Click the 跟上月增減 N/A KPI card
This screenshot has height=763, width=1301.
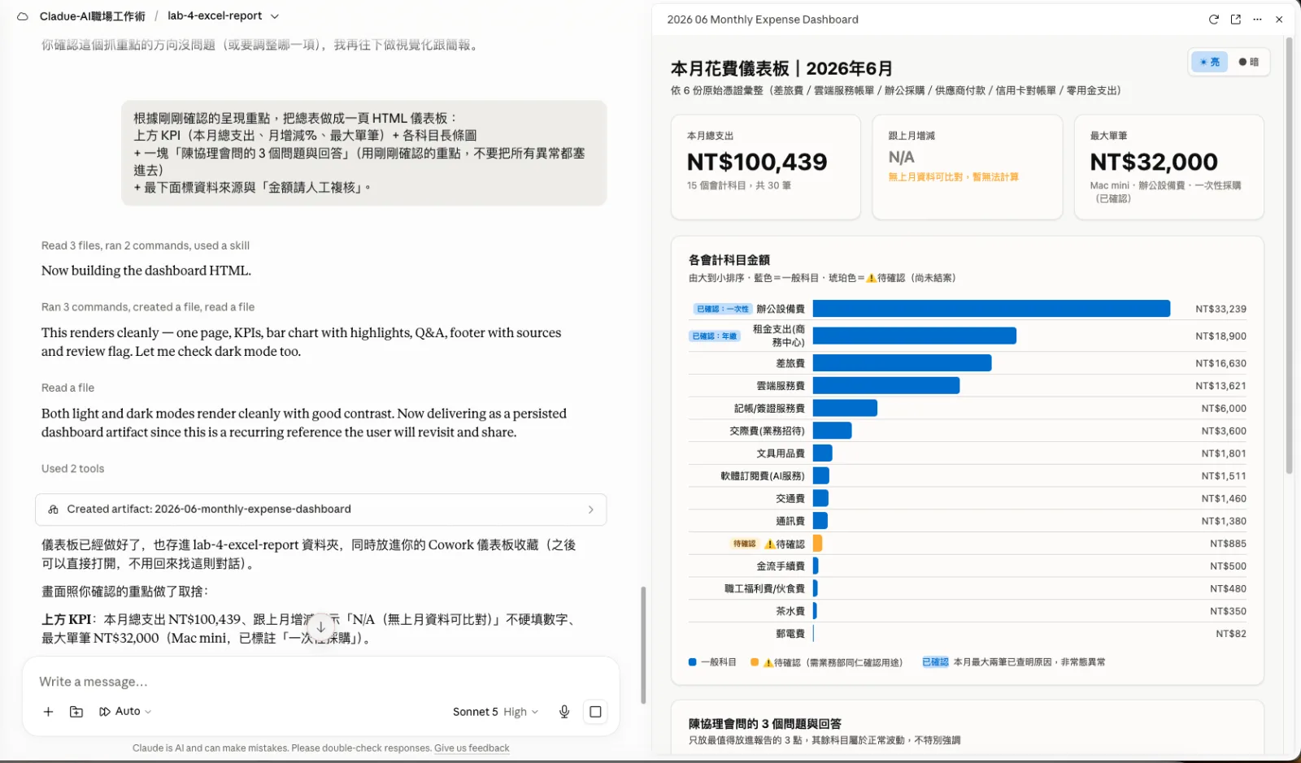(967, 167)
